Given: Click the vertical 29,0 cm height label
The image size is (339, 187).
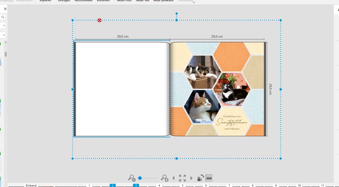Looking at the screenshot, I should point(270,89).
